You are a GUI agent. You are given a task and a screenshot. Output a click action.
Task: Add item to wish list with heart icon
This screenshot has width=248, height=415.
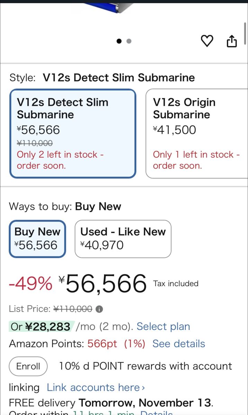[x=207, y=41]
